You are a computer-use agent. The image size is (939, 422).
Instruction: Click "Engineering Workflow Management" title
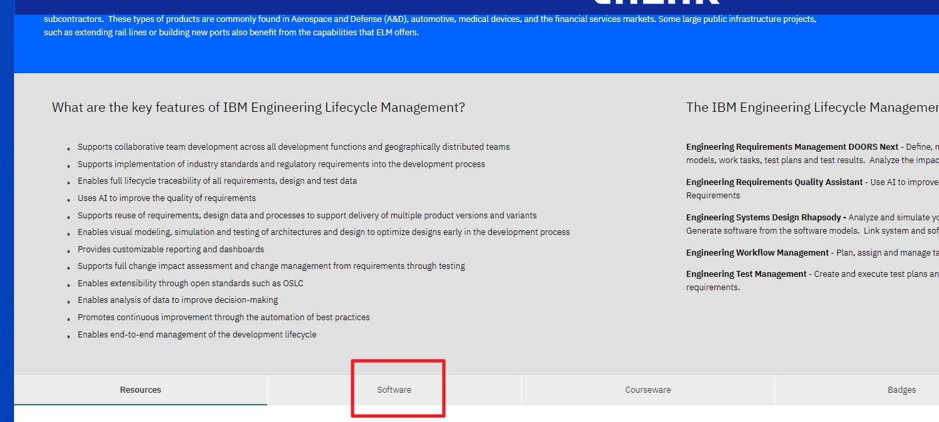[758, 253]
